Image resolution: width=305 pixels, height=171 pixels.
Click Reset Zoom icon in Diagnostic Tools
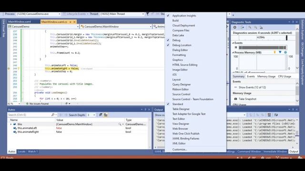[x=261, y=28]
